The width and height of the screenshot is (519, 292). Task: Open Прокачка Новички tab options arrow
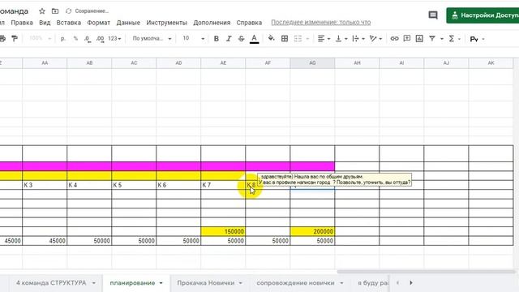pyautogui.click(x=241, y=283)
